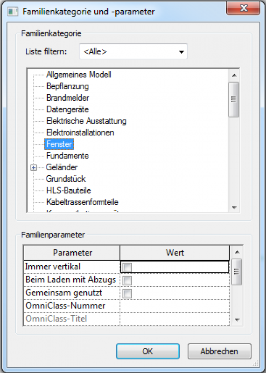Screen dimensions: 266x373
Task: Pick Kabeltrassenformteile from the list
Action: [x=83, y=202]
